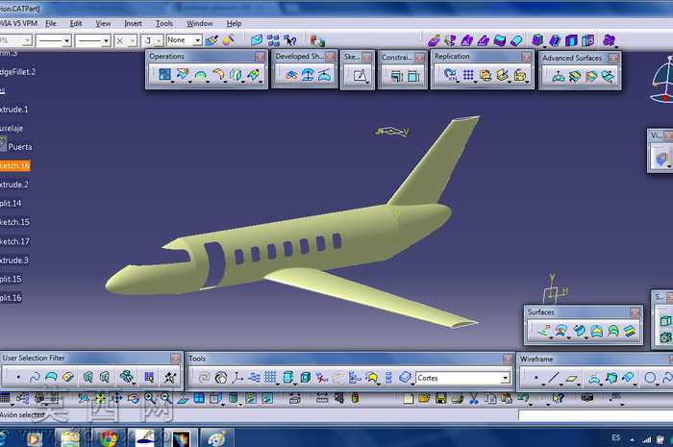Select Split.14 in the specification tree

11,204
